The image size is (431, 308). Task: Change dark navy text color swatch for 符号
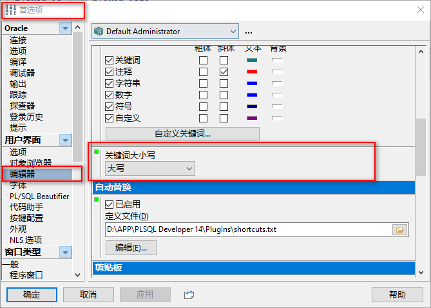click(252, 106)
